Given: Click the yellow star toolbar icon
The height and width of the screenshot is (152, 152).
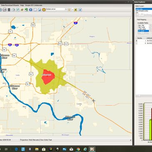Looking at the screenshot, I should pyautogui.click(x=76, y=10).
